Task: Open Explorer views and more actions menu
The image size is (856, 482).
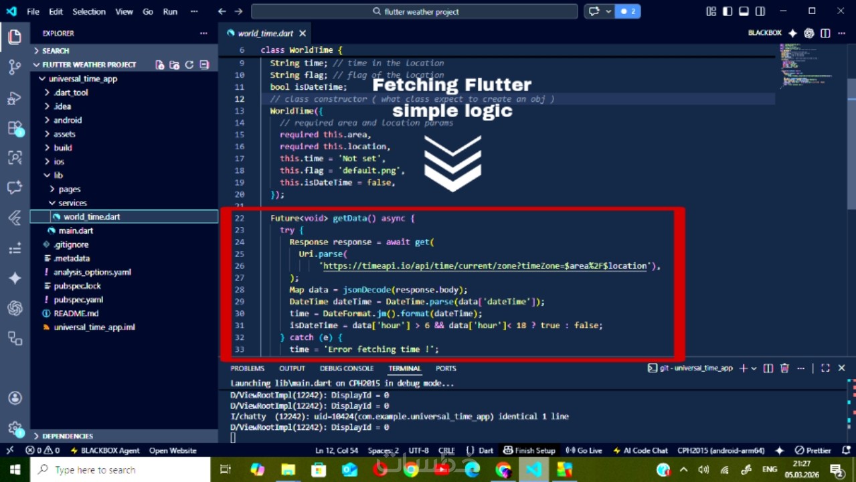Action: [203, 33]
